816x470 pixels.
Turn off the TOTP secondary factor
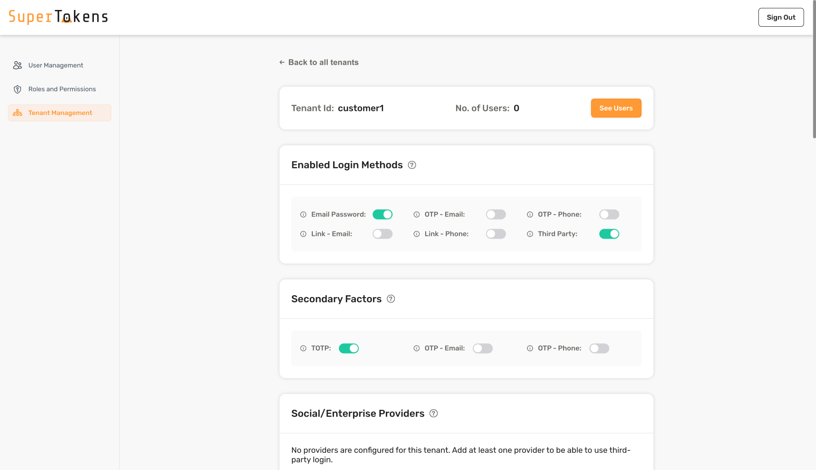(349, 348)
